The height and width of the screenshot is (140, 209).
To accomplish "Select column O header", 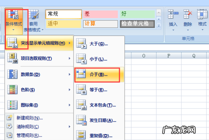I will pos(144,56).
